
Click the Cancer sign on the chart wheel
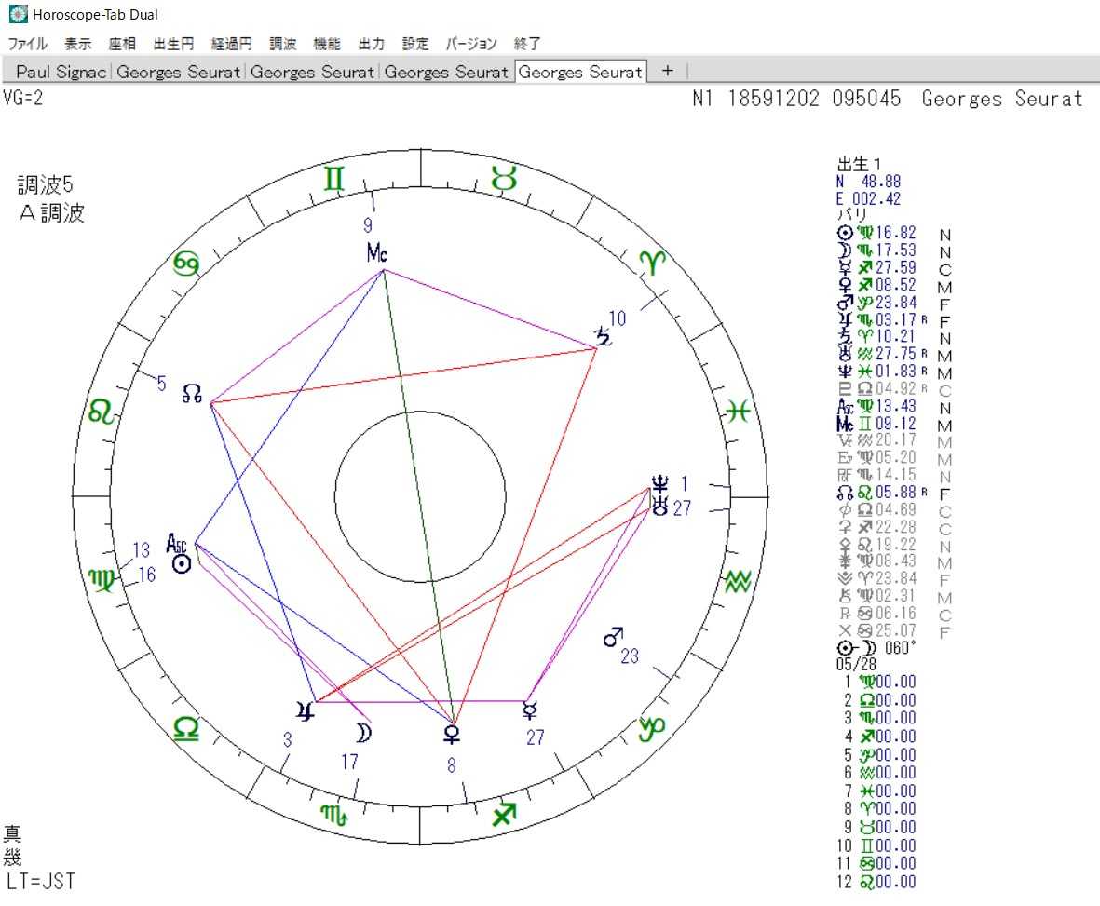pyautogui.click(x=186, y=264)
